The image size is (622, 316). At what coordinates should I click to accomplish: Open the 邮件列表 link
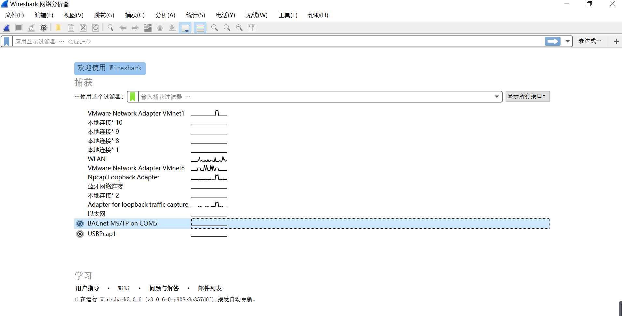coord(210,288)
